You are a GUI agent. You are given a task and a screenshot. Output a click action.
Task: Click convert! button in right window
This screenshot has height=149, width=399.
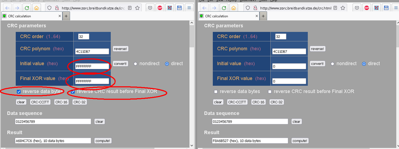point(317,64)
